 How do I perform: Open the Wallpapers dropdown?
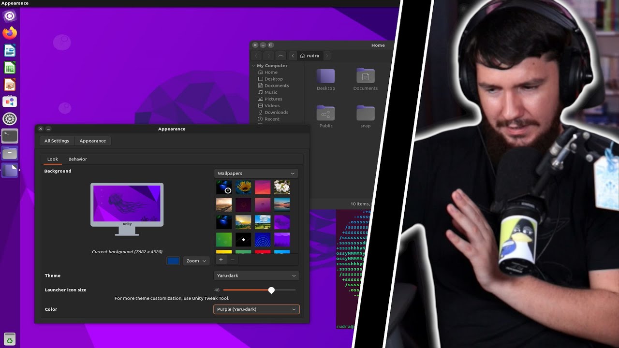point(256,173)
